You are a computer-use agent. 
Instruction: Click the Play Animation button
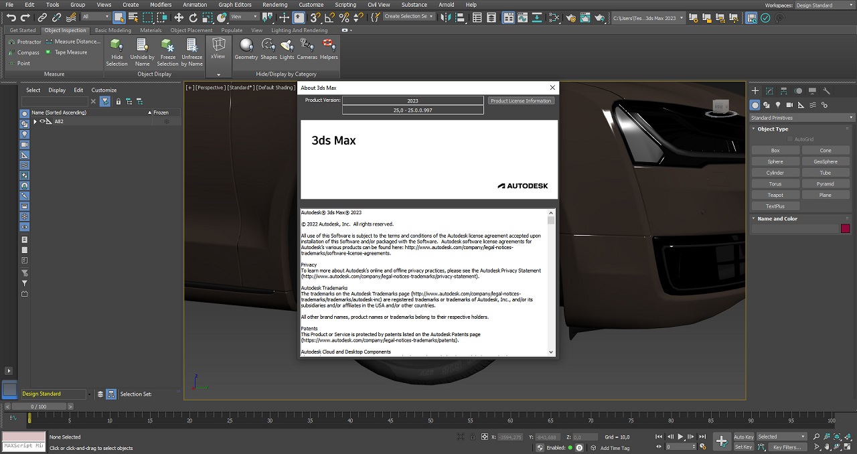(x=680, y=437)
